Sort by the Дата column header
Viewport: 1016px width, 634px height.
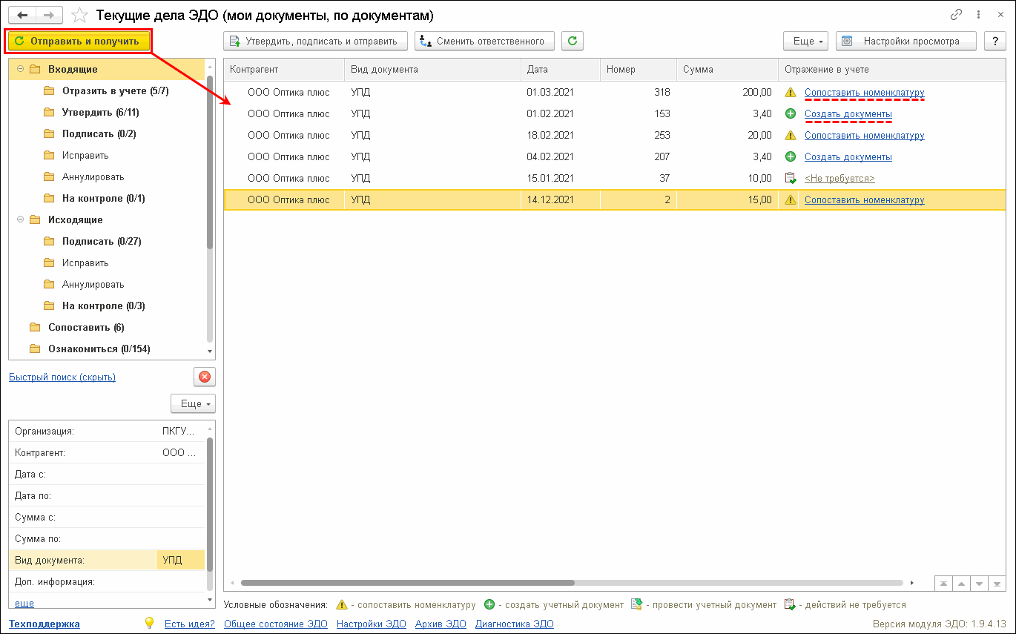pyautogui.click(x=561, y=70)
